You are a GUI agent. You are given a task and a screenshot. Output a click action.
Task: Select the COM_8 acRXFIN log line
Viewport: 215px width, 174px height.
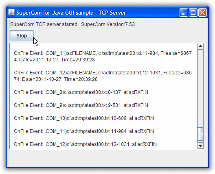pos(81,92)
